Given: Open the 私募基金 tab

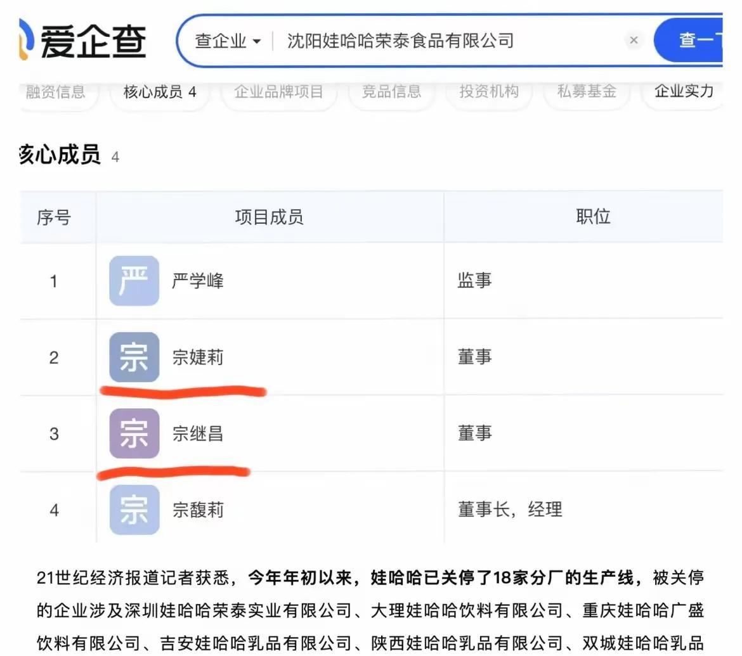Looking at the screenshot, I should tap(587, 91).
